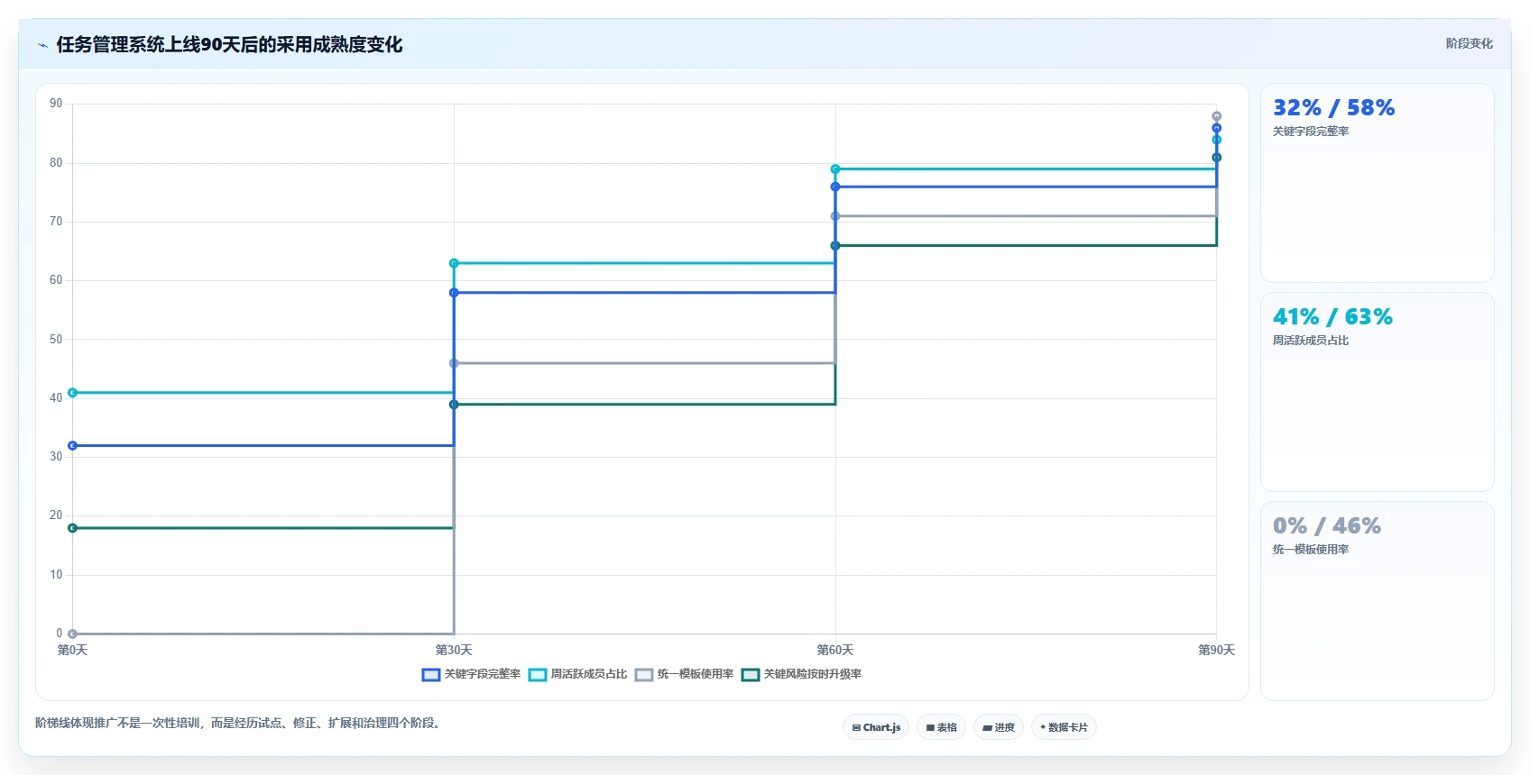The height and width of the screenshot is (775, 1530).
Task: Click the 周活跃成员占比 card label
Action: (1311, 341)
